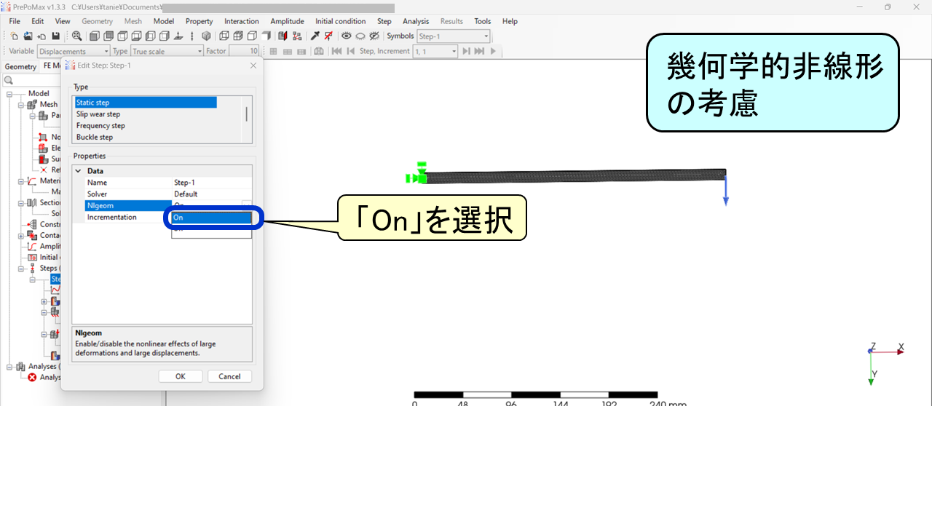Click the Hide all eye icon
Screen dimensions: 932x524
point(360,36)
